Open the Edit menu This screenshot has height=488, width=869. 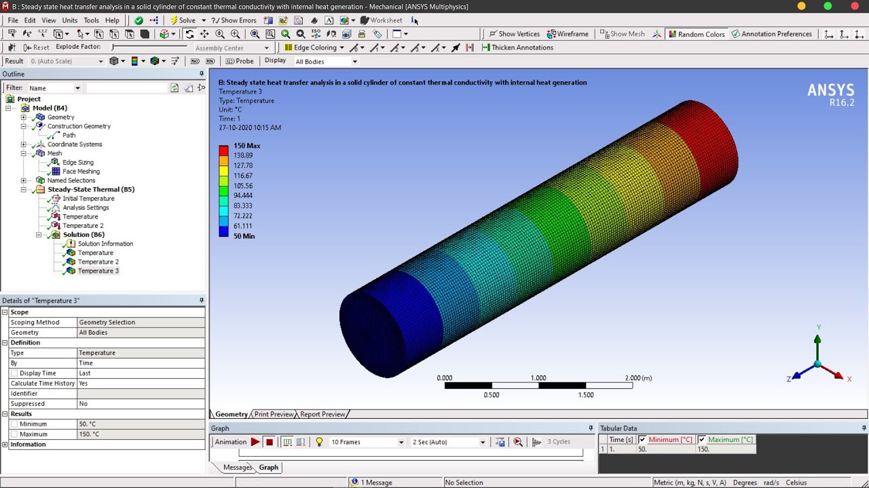coord(30,20)
